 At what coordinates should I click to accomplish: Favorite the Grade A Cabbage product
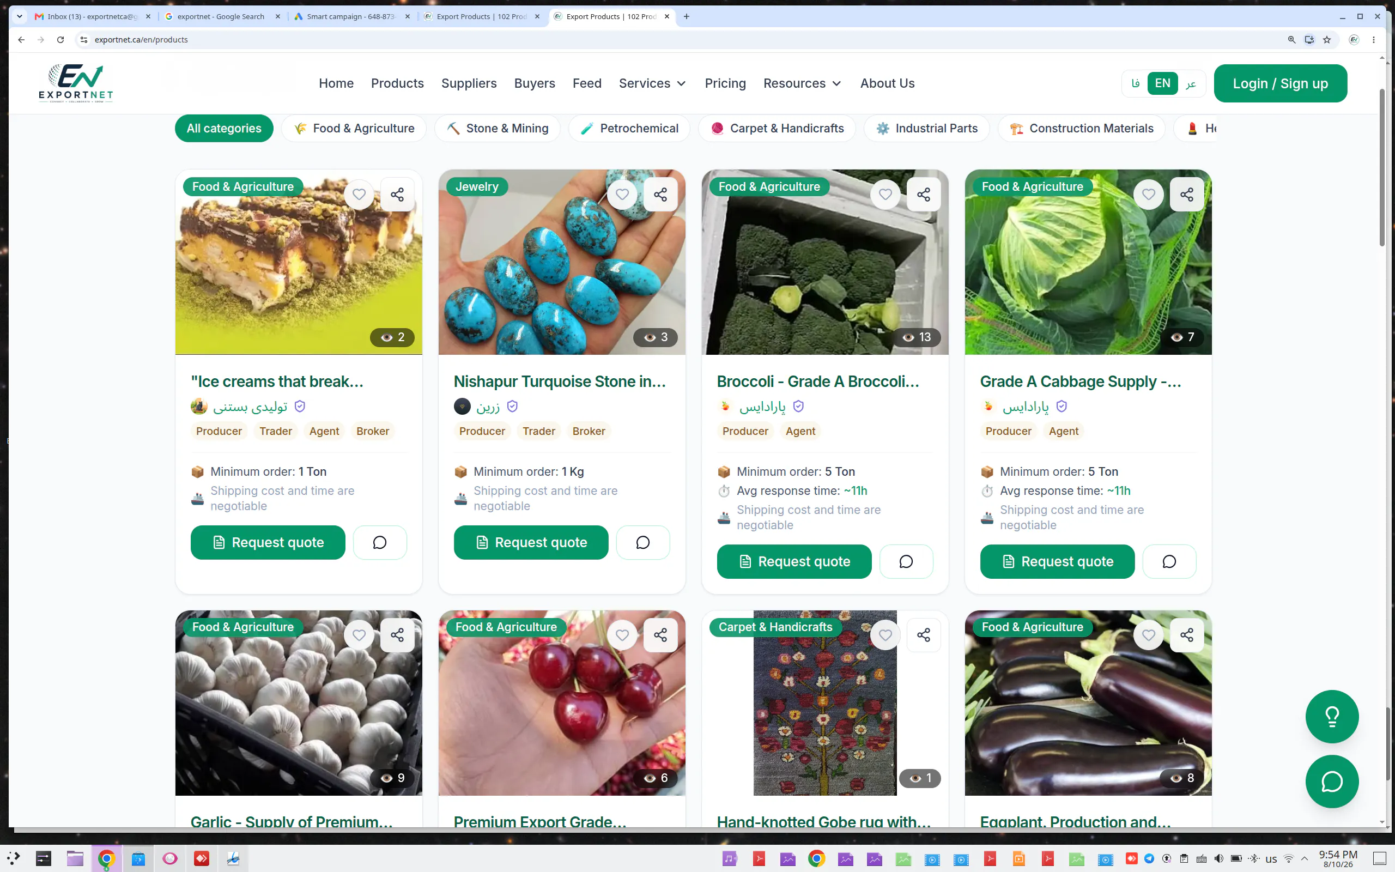pyautogui.click(x=1148, y=195)
